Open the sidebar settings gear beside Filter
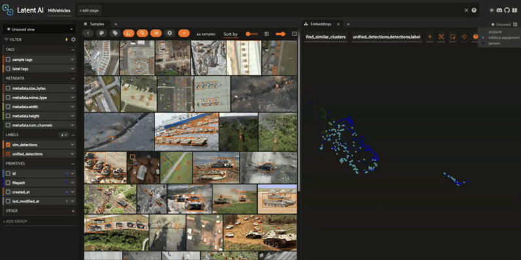 (73, 39)
